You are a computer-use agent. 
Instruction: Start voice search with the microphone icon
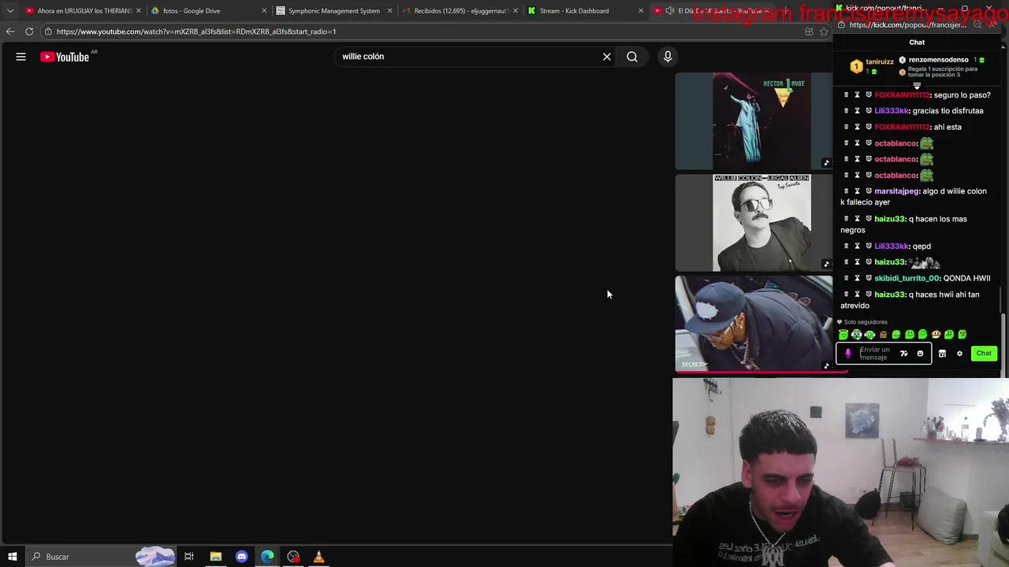coord(668,57)
